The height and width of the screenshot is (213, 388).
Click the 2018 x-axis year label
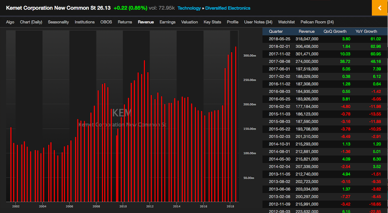point(230,206)
